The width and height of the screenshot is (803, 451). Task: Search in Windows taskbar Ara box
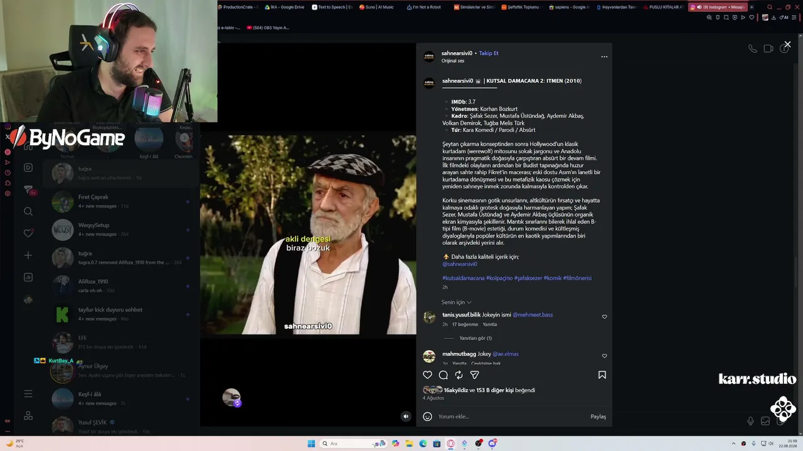[353, 443]
